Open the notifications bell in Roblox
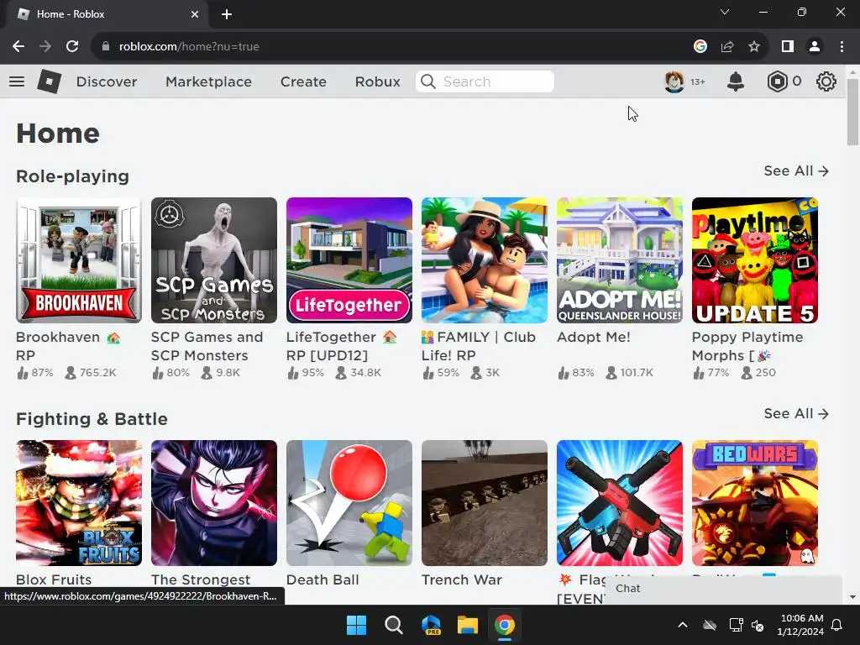 coord(736,81)
